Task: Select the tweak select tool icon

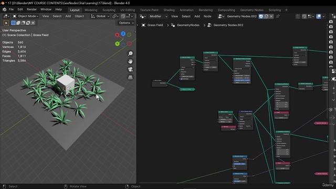Action: click(x=6, y=23)
